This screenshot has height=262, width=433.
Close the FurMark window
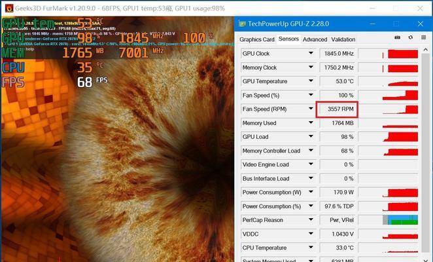tap(420, 9)
